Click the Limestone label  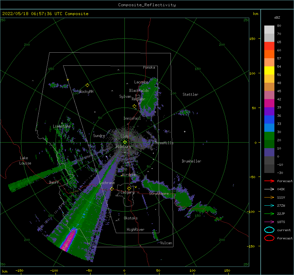pyautogui.click(x=62, y=126)
